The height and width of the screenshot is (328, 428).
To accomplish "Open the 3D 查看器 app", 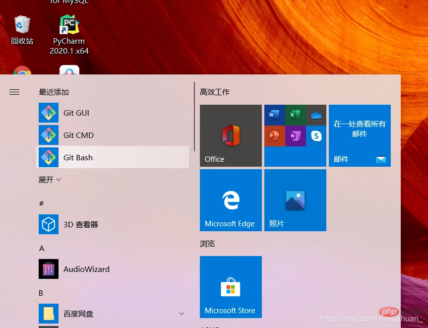I will pos(113,224).
